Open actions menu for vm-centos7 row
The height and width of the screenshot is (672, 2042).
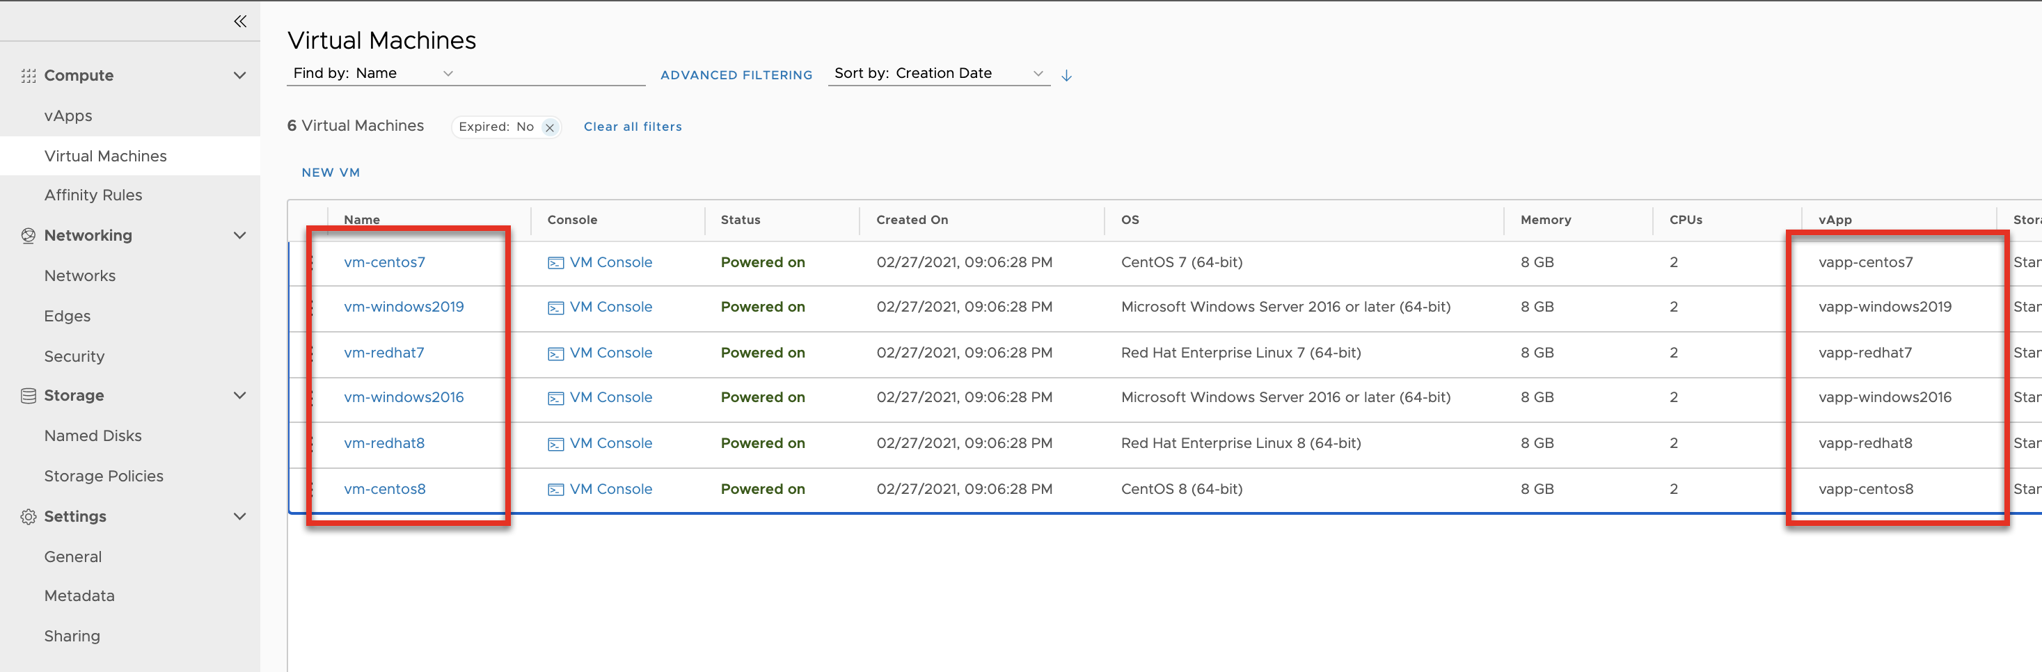pyautogui.click(x=312, y=262)
